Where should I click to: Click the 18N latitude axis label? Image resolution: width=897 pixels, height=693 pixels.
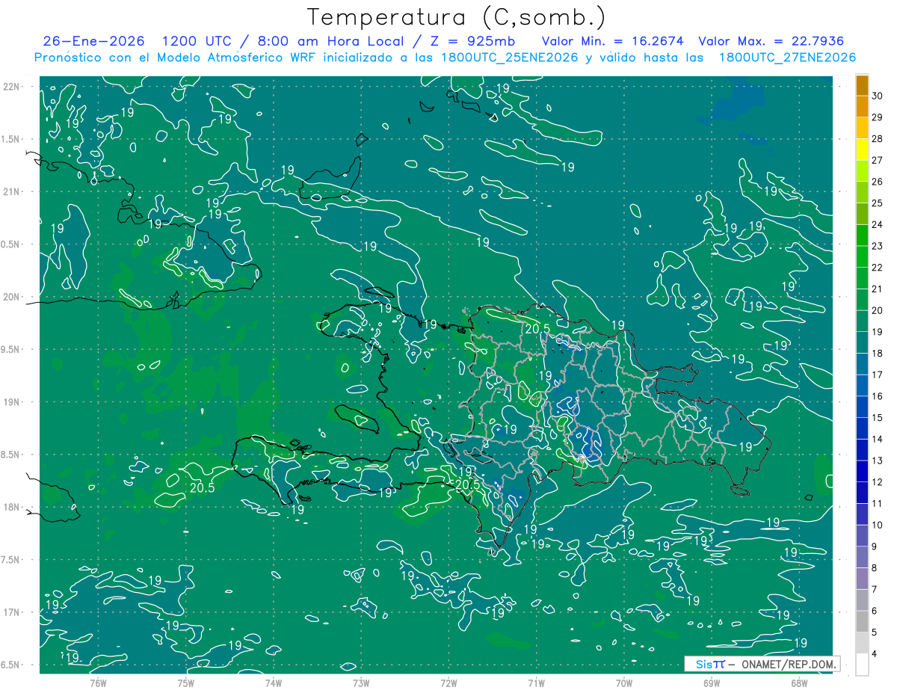coord(11,507)
